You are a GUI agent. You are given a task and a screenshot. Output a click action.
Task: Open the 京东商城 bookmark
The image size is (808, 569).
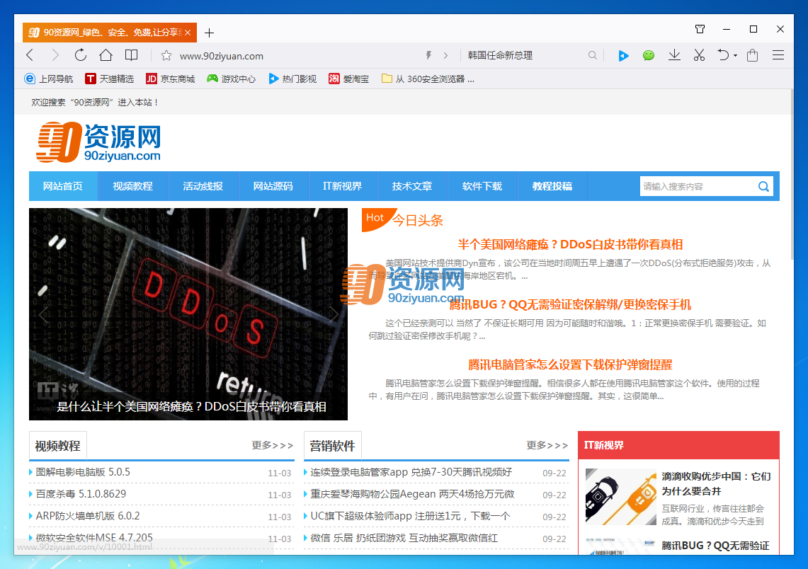point(170,79)
